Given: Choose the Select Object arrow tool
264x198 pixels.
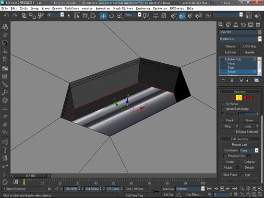Looking at the screenshot, I should point(69,16).
